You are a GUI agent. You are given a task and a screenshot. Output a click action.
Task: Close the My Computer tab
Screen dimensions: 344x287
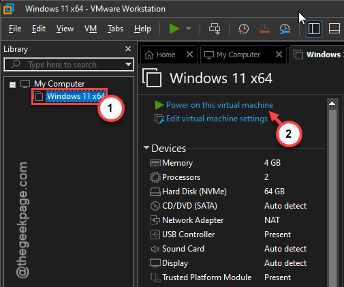[279, 55]
